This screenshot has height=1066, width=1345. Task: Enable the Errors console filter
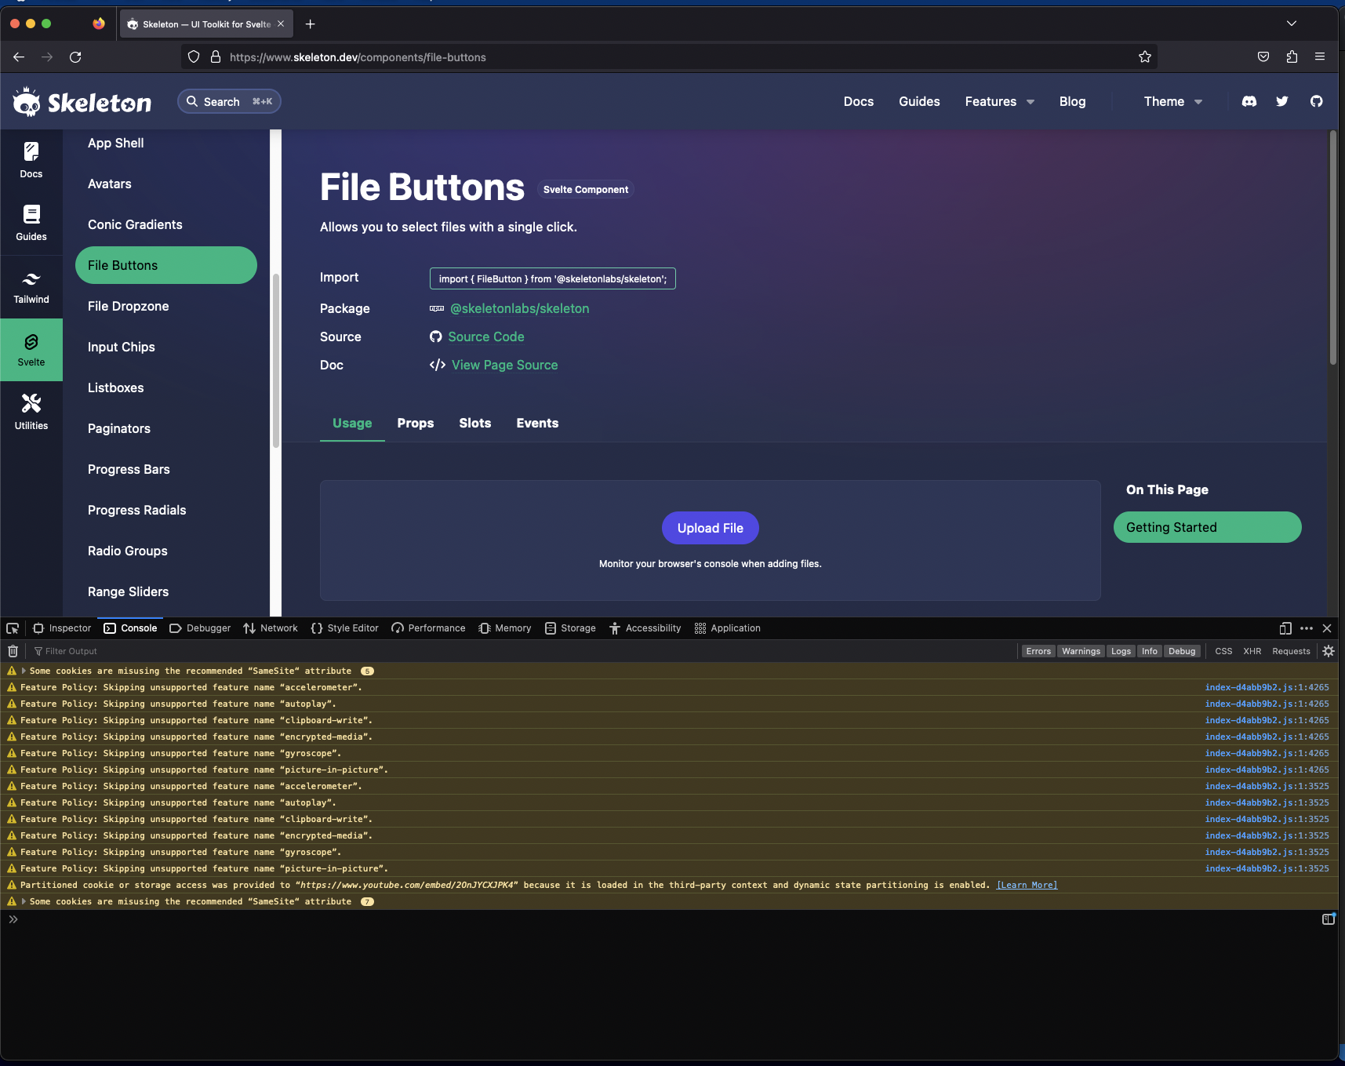1038,650
